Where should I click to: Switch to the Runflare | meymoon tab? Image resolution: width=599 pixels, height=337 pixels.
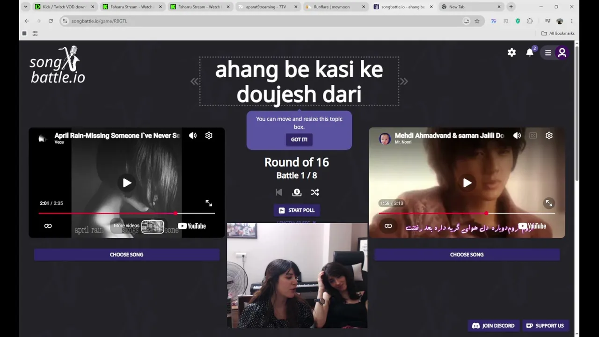336,7
